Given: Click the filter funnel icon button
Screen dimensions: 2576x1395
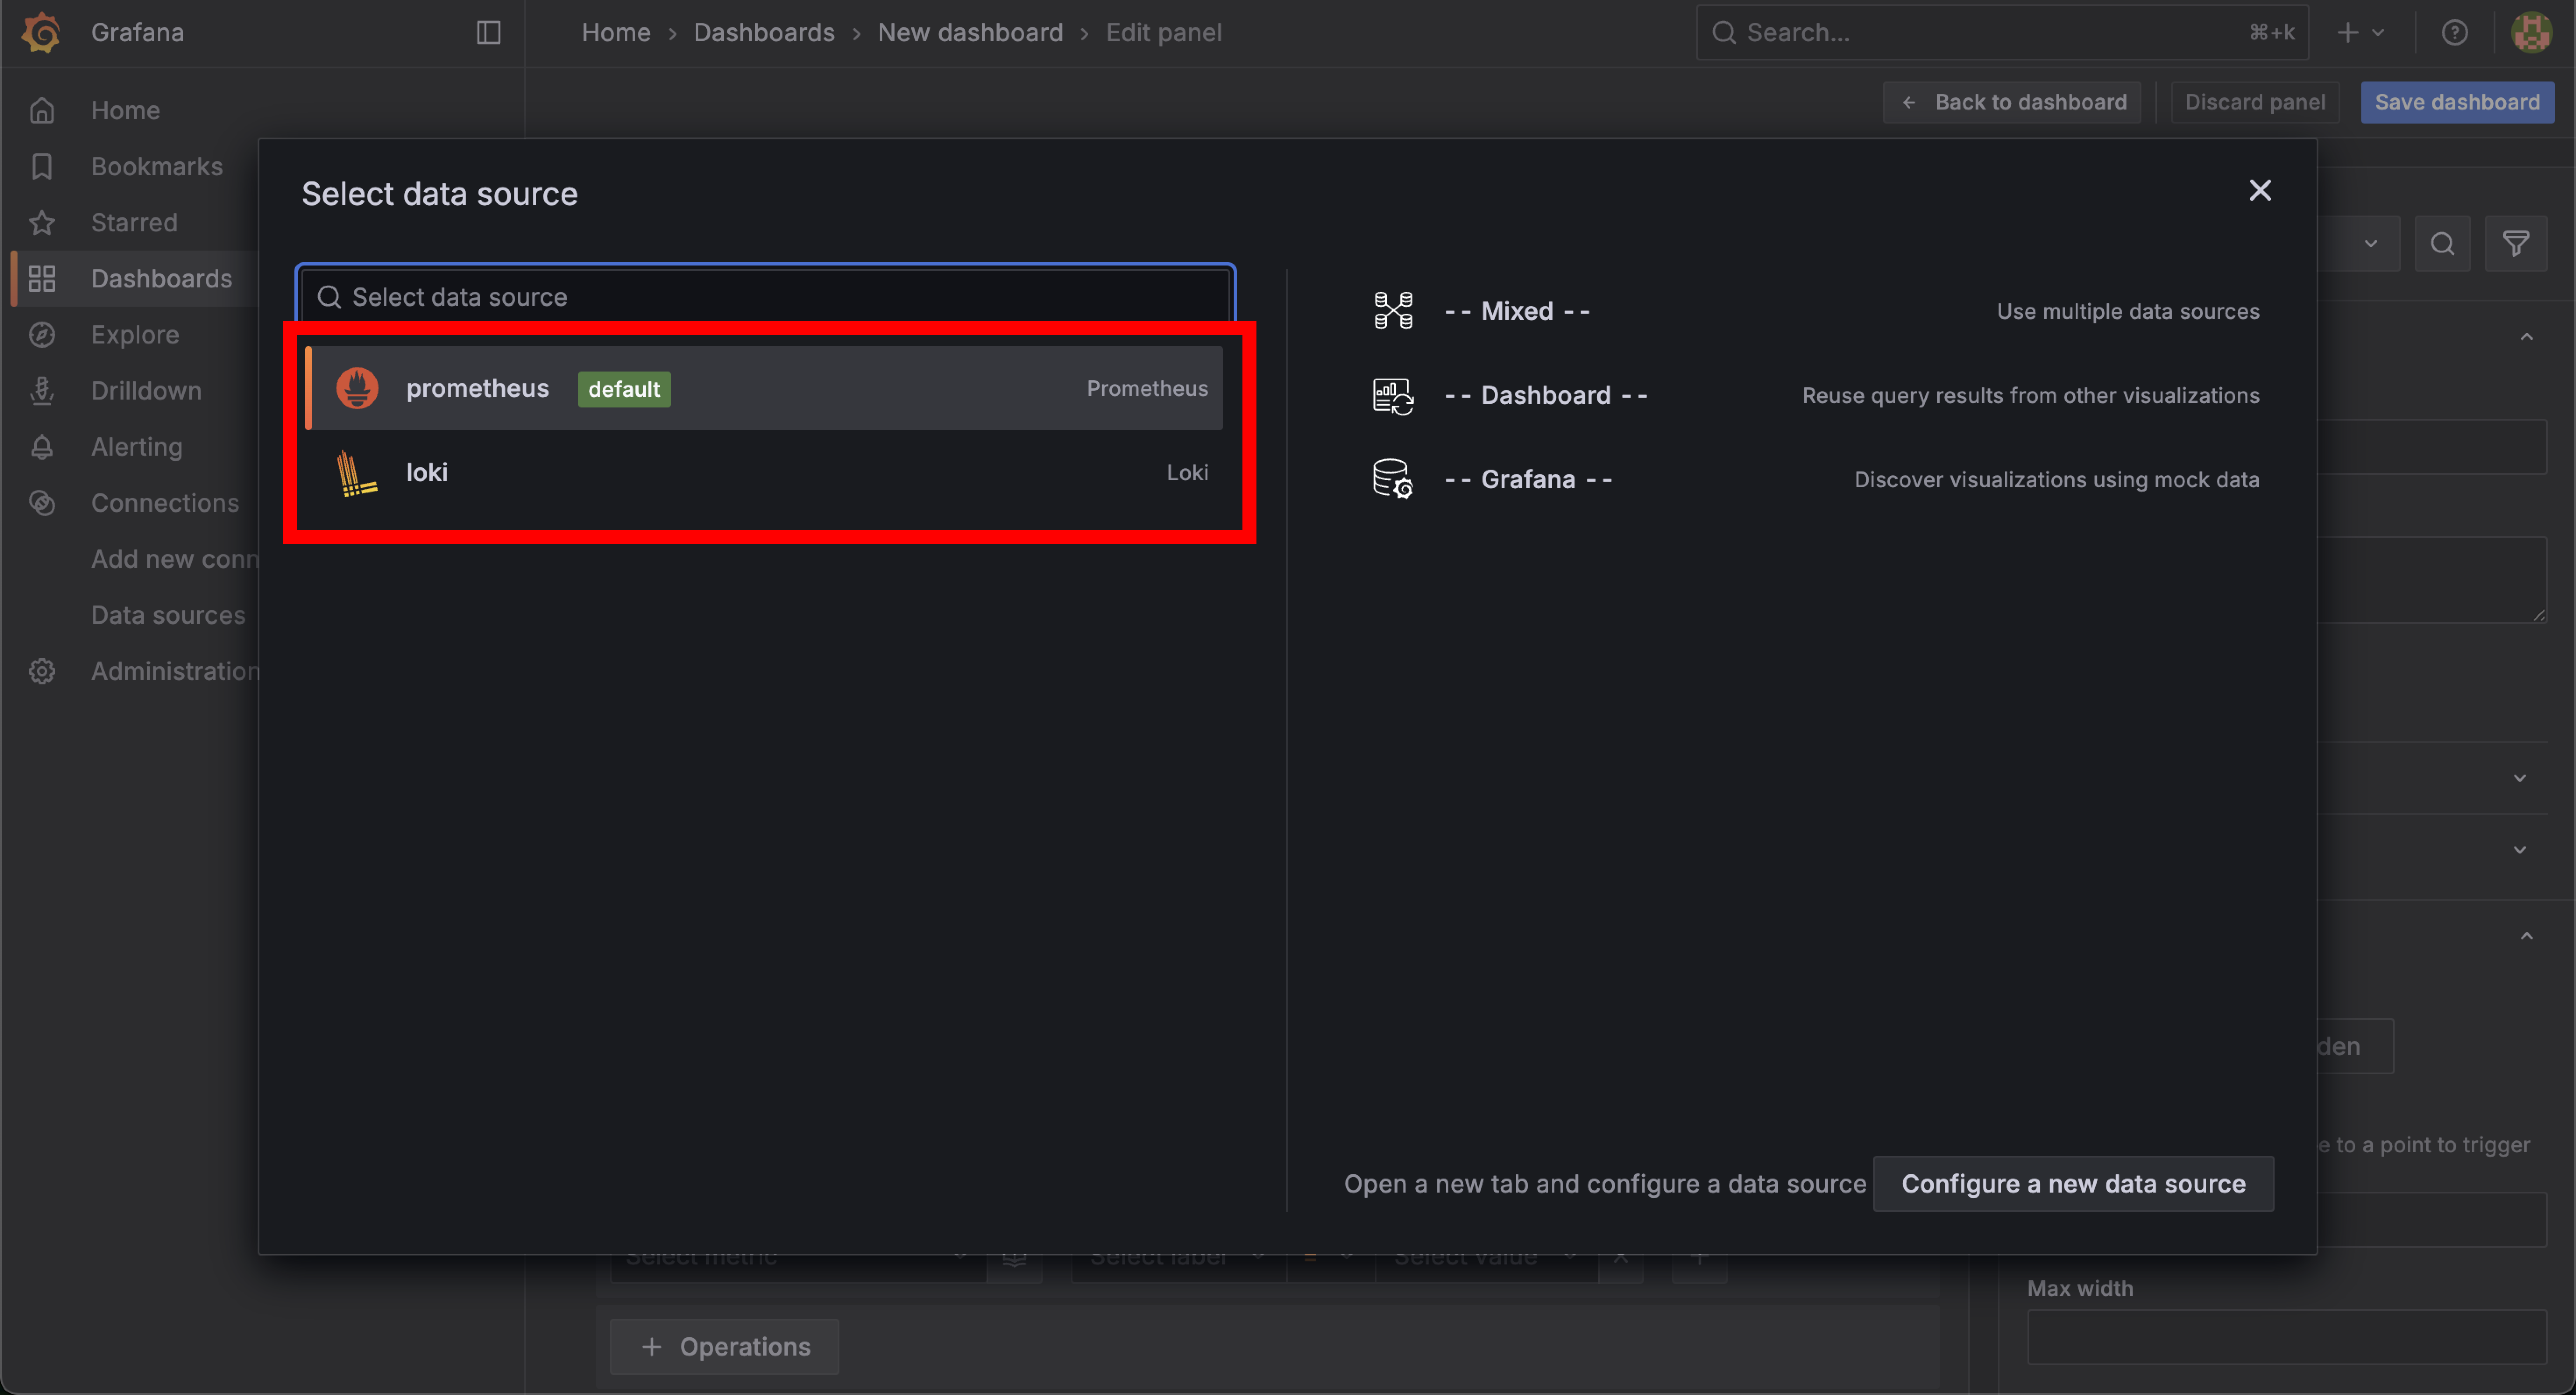Looking at the screenshot, I should point(2516,243).
